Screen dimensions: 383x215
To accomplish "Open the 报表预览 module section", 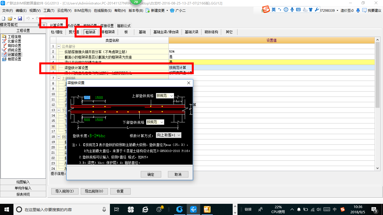I will tap(23, 194).
